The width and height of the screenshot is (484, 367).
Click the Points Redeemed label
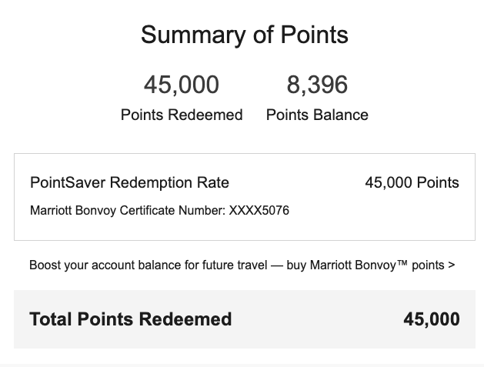[x=182, y=115]
